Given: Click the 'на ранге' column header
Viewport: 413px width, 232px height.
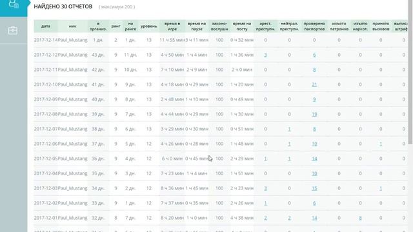Looking at the screenshot, I should tap(130, 26).
